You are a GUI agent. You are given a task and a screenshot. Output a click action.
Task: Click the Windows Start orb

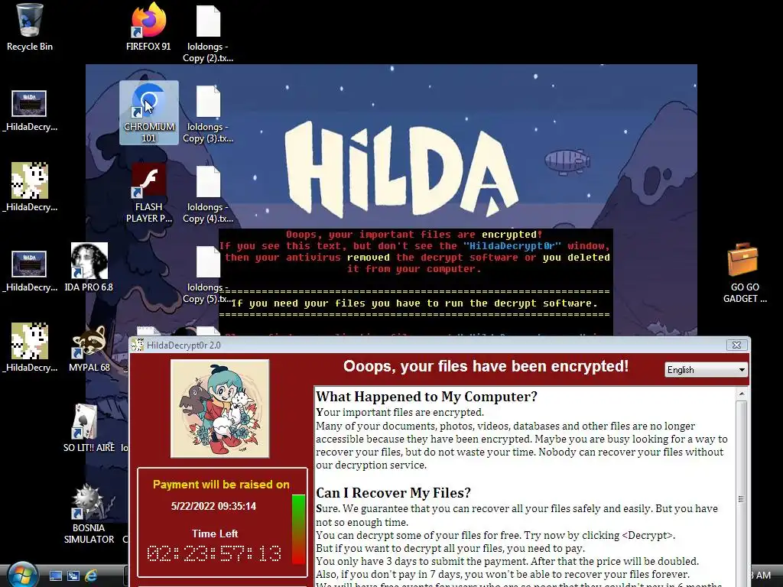click(x=22, y=575)
